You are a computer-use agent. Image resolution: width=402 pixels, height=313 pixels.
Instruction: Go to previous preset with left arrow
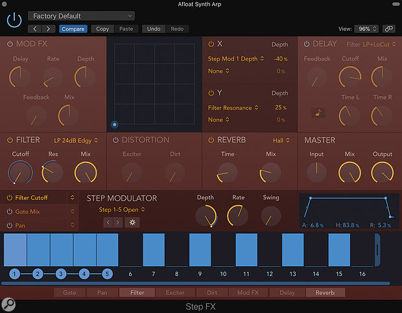(35, 29)
